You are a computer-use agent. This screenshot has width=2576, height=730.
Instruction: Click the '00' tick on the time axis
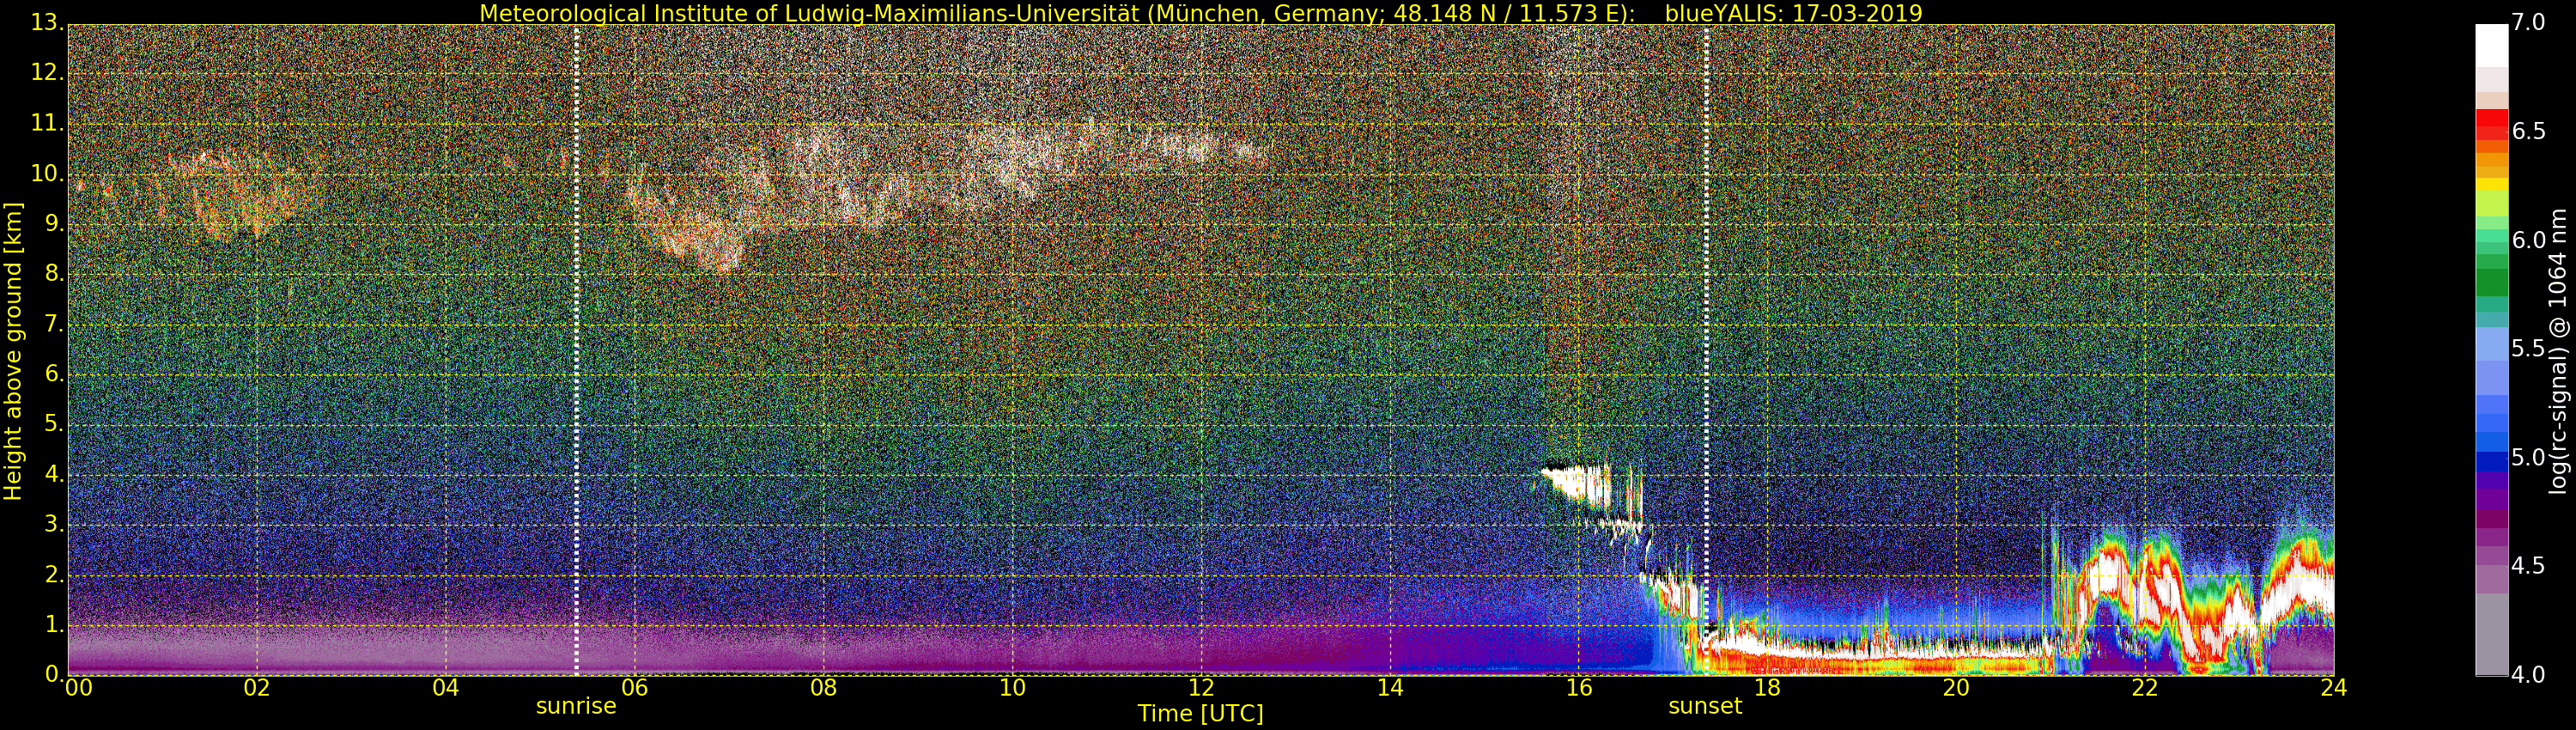(79, 688)
